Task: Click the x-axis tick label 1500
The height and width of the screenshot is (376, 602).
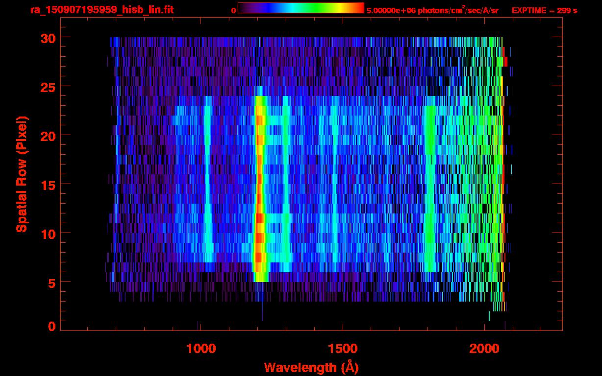Action: tap(343, 349)
